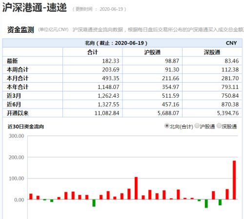
Task: Click the 沪深港通-速递 page title
Action: [x=35, y=7]
